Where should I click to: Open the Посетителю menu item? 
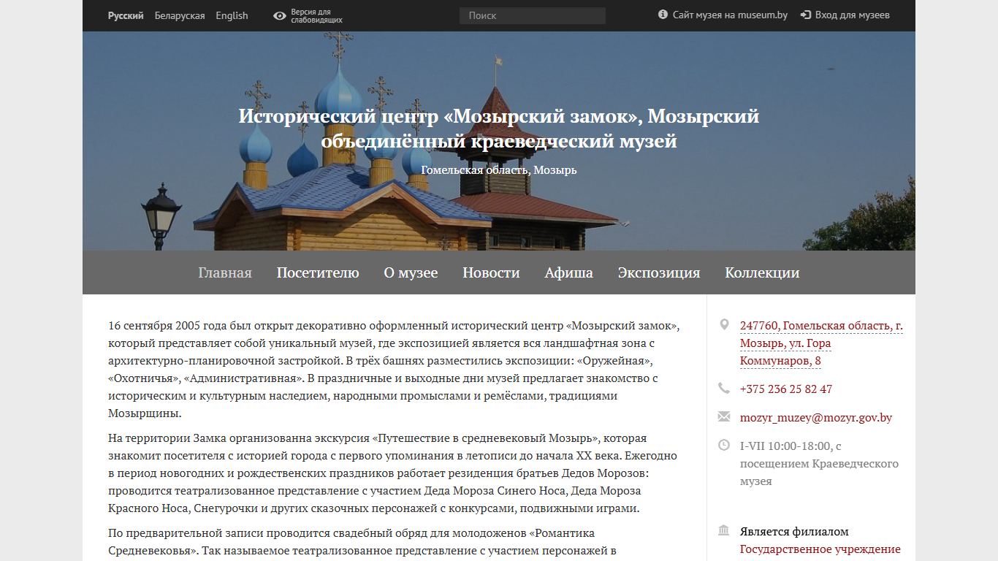pyautogui.click(x=318, y=272)
